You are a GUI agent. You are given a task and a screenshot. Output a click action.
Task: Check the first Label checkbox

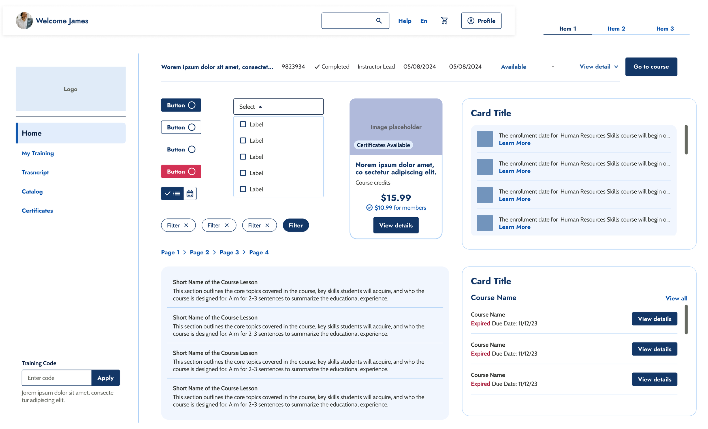pos(243,124)
